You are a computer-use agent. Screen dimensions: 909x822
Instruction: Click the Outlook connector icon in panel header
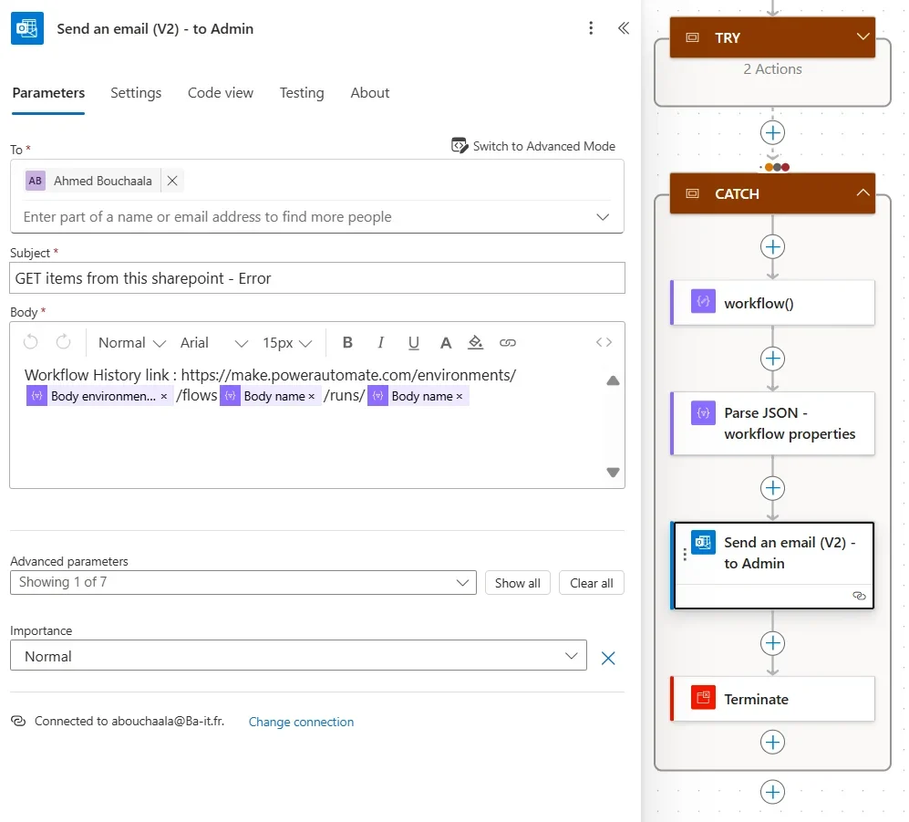pos(27,28)
